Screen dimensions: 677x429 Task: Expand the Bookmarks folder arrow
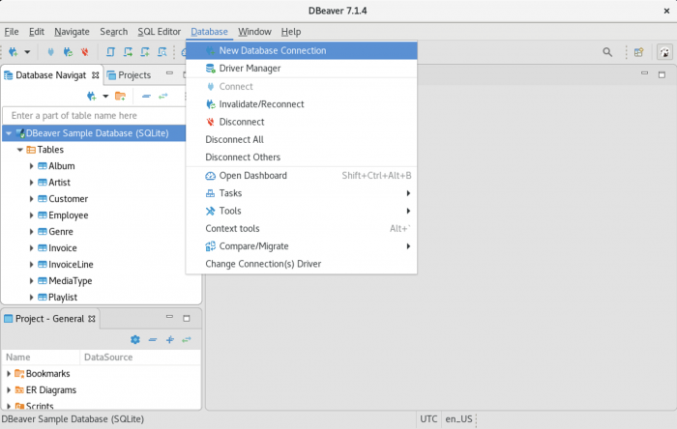tap(8, 373)
